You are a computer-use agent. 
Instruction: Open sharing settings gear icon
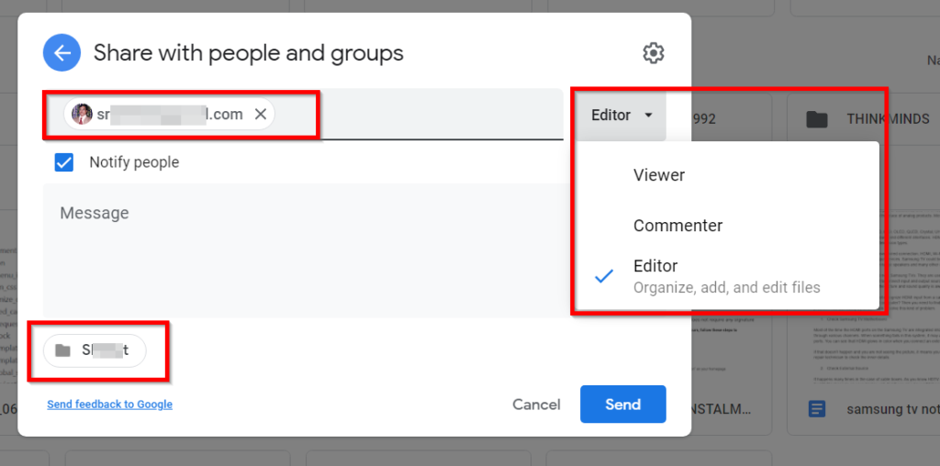click(653, 53)
